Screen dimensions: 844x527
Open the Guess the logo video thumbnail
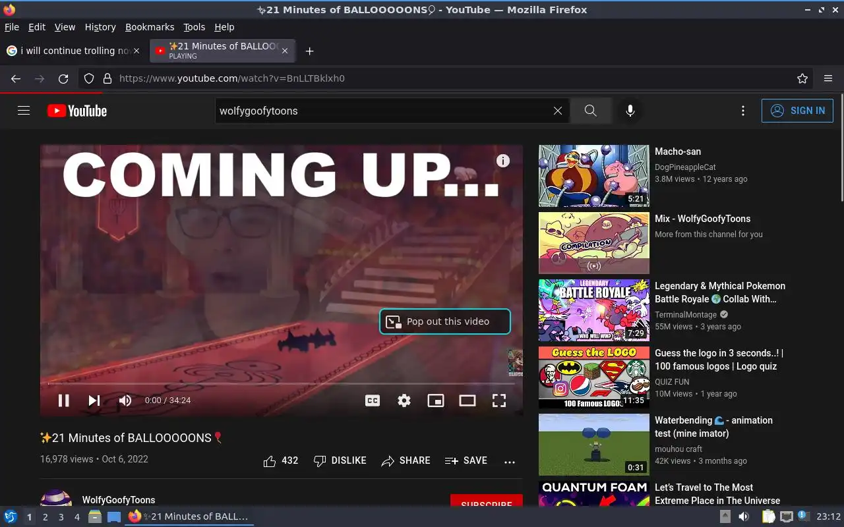coord(594,377)
